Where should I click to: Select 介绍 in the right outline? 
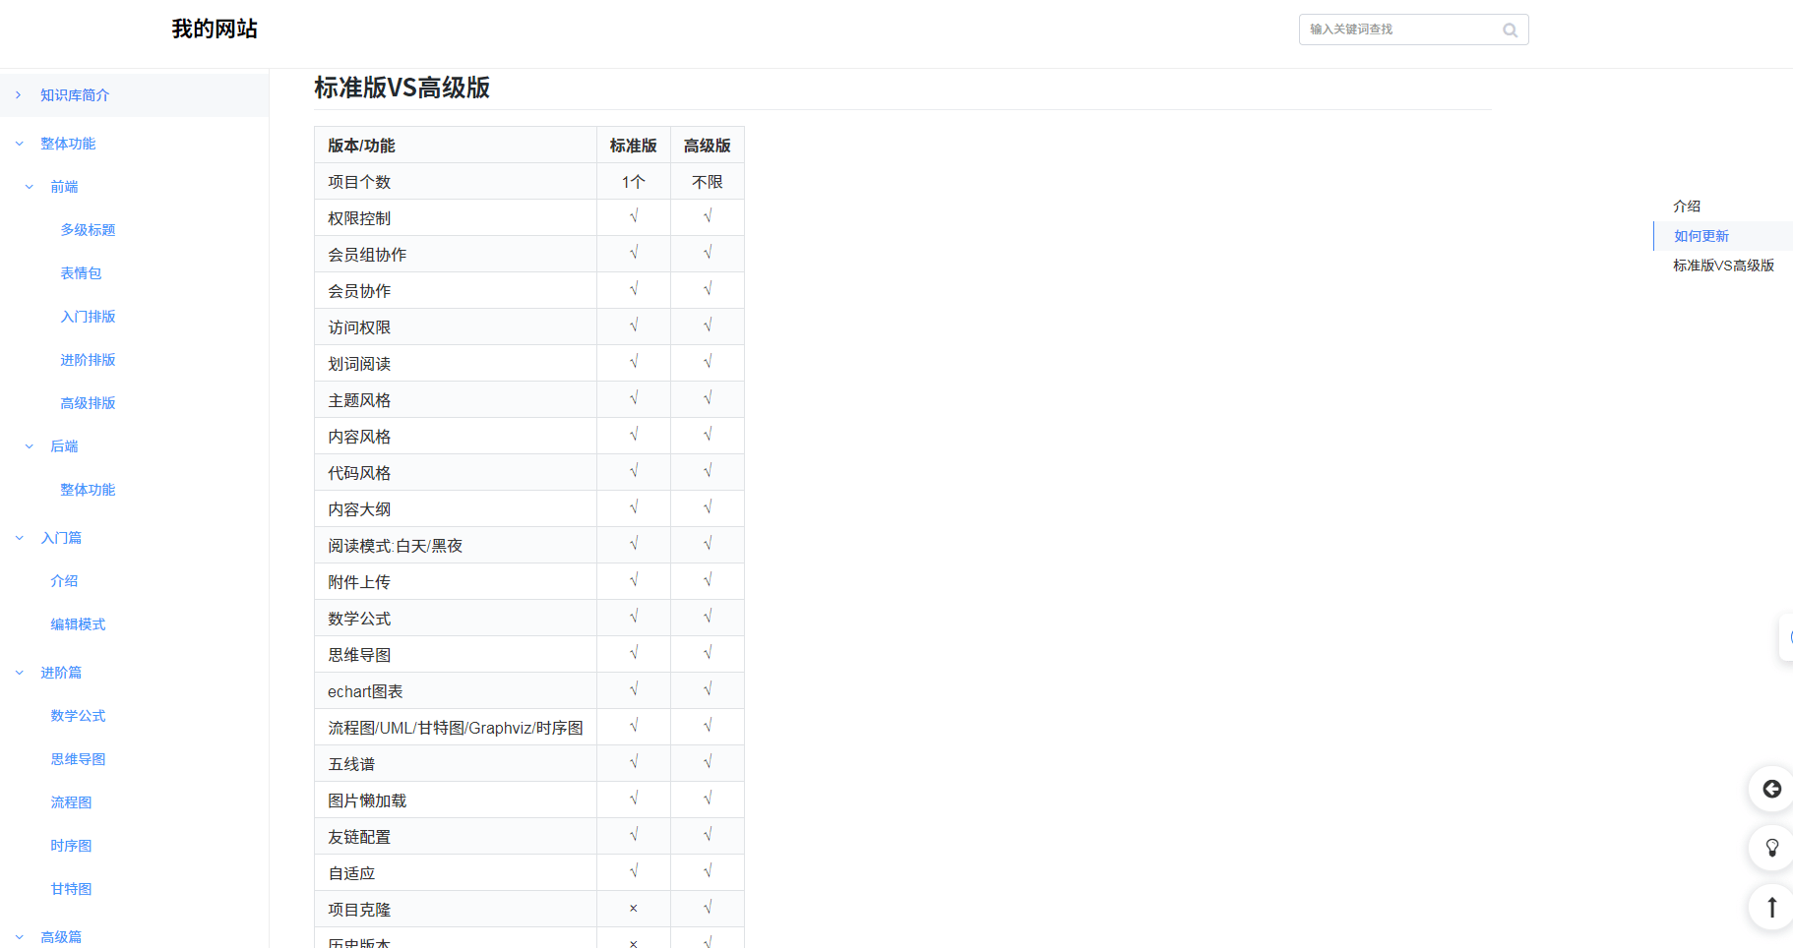(x=1687, y=207)
